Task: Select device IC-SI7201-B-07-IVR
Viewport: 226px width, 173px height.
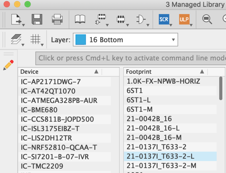Action: pos(64,157)
